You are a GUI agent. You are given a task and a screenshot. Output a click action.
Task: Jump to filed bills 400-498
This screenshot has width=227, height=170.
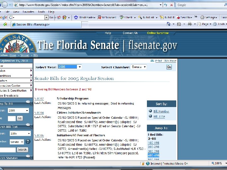[154, 156]
